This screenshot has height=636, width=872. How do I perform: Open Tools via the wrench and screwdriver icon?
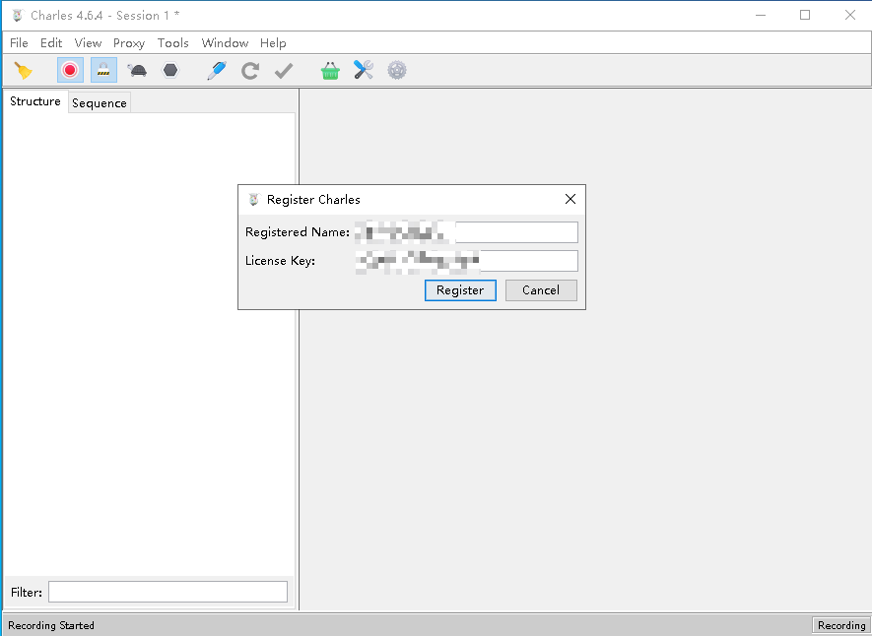click(x=364, y=71)
